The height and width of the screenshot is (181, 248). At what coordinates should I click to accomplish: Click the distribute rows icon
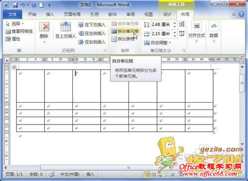coord(182,24)
